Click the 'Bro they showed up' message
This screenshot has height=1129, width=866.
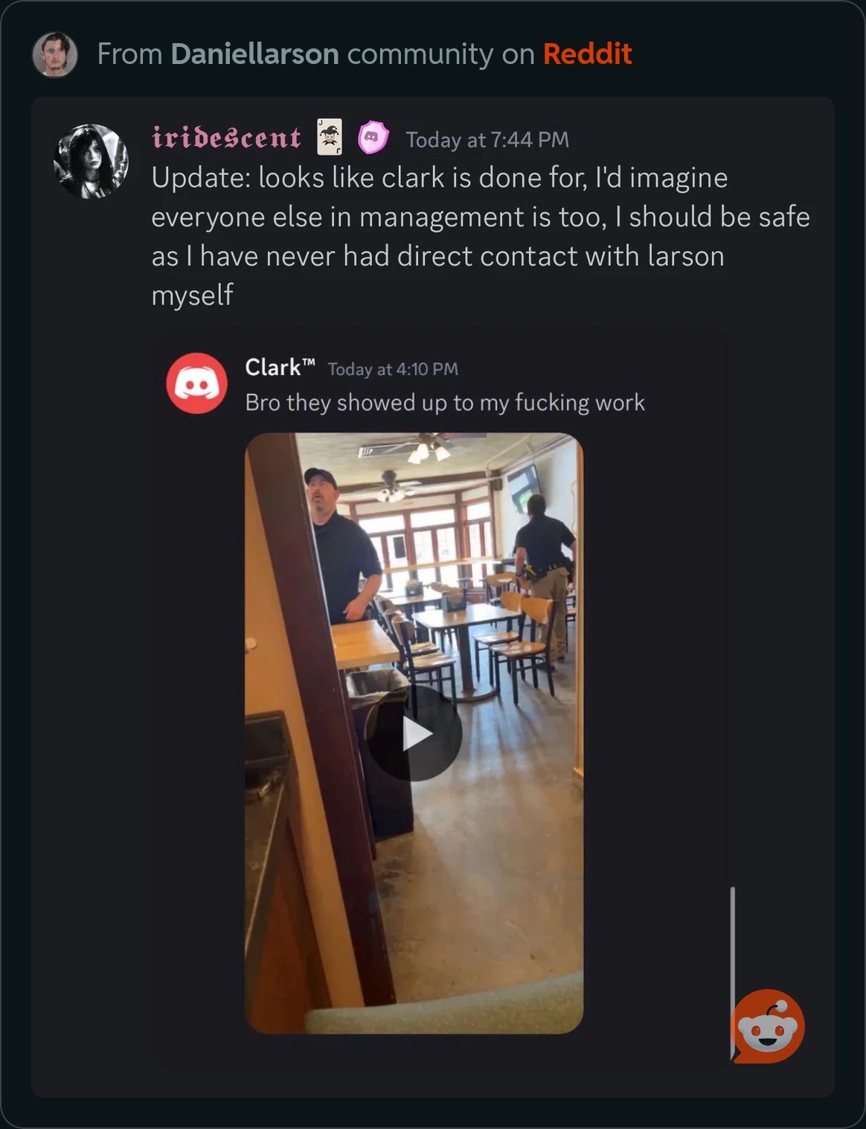pyautogui.click(x=445, y=403)
